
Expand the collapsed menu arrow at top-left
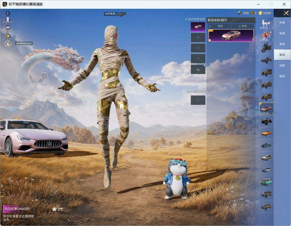(x=8, y=13)
